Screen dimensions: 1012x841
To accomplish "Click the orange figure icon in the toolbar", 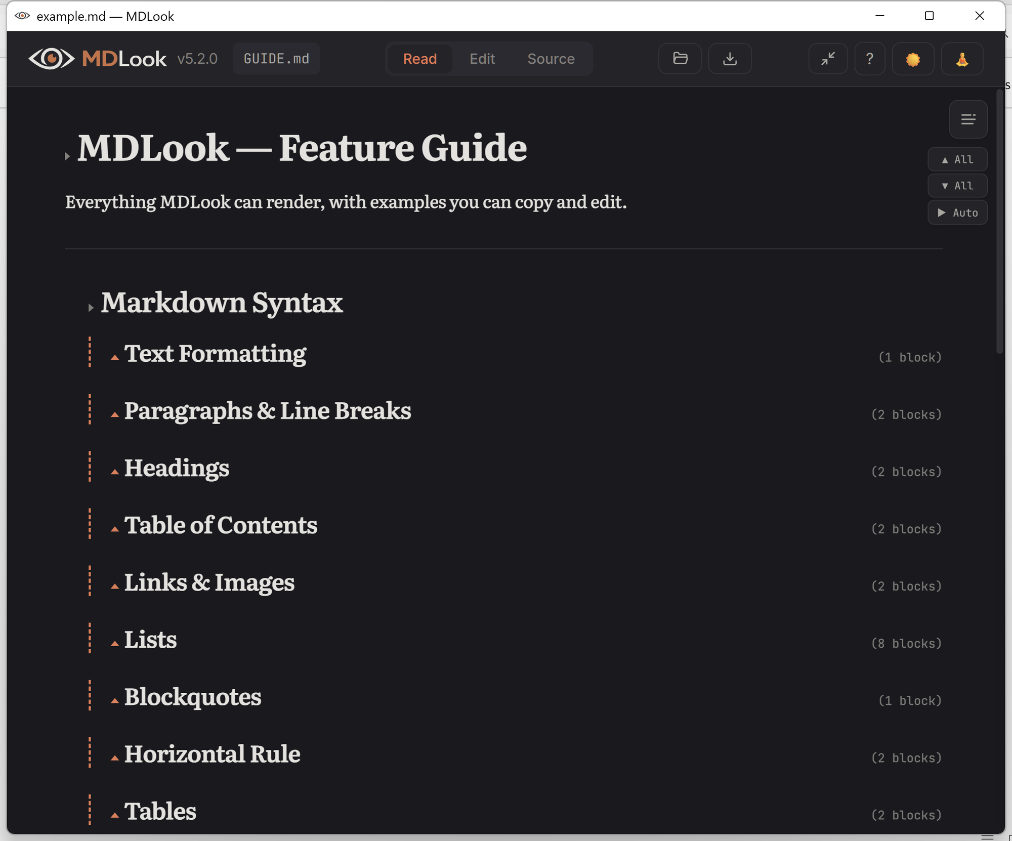I will pos(962,59).
